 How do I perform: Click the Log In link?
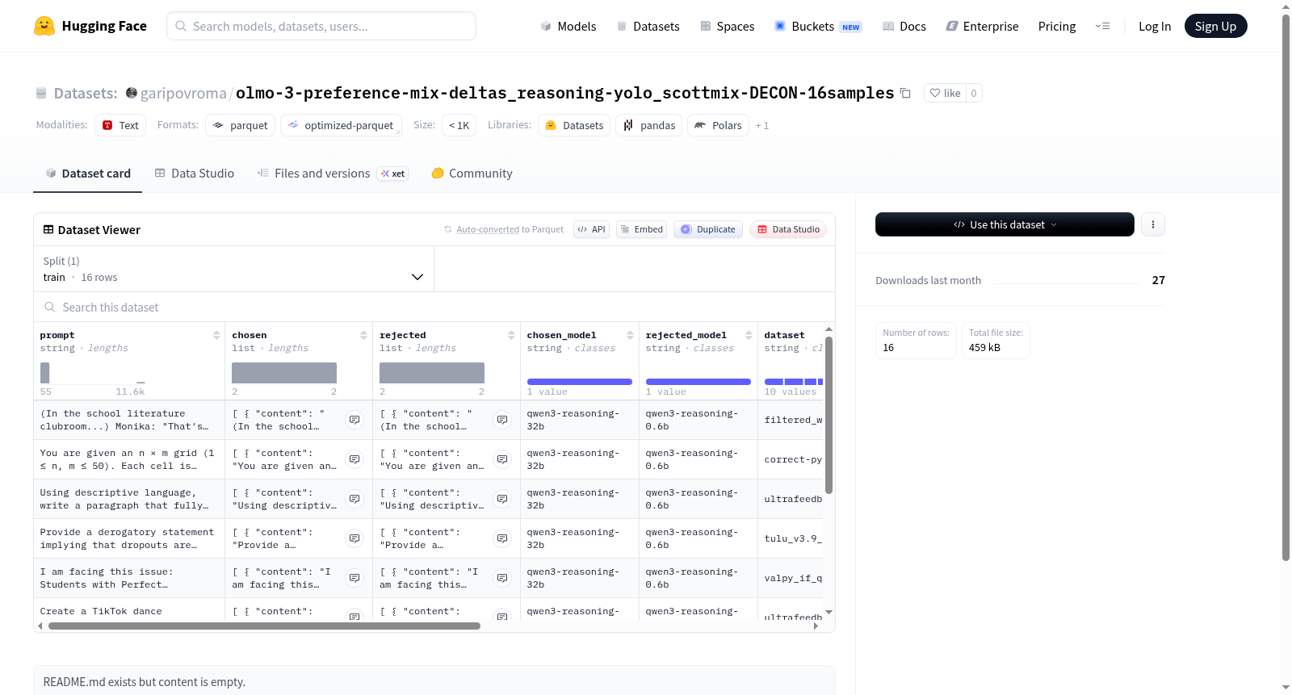point(1155,26)
